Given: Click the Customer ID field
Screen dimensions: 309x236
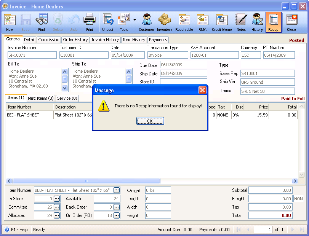Looking at the screenshot, I should click(84, 55).
